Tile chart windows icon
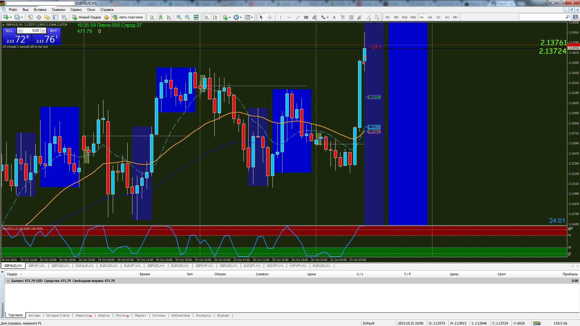Screen dimensions: 580x326 tap(196, 17)
